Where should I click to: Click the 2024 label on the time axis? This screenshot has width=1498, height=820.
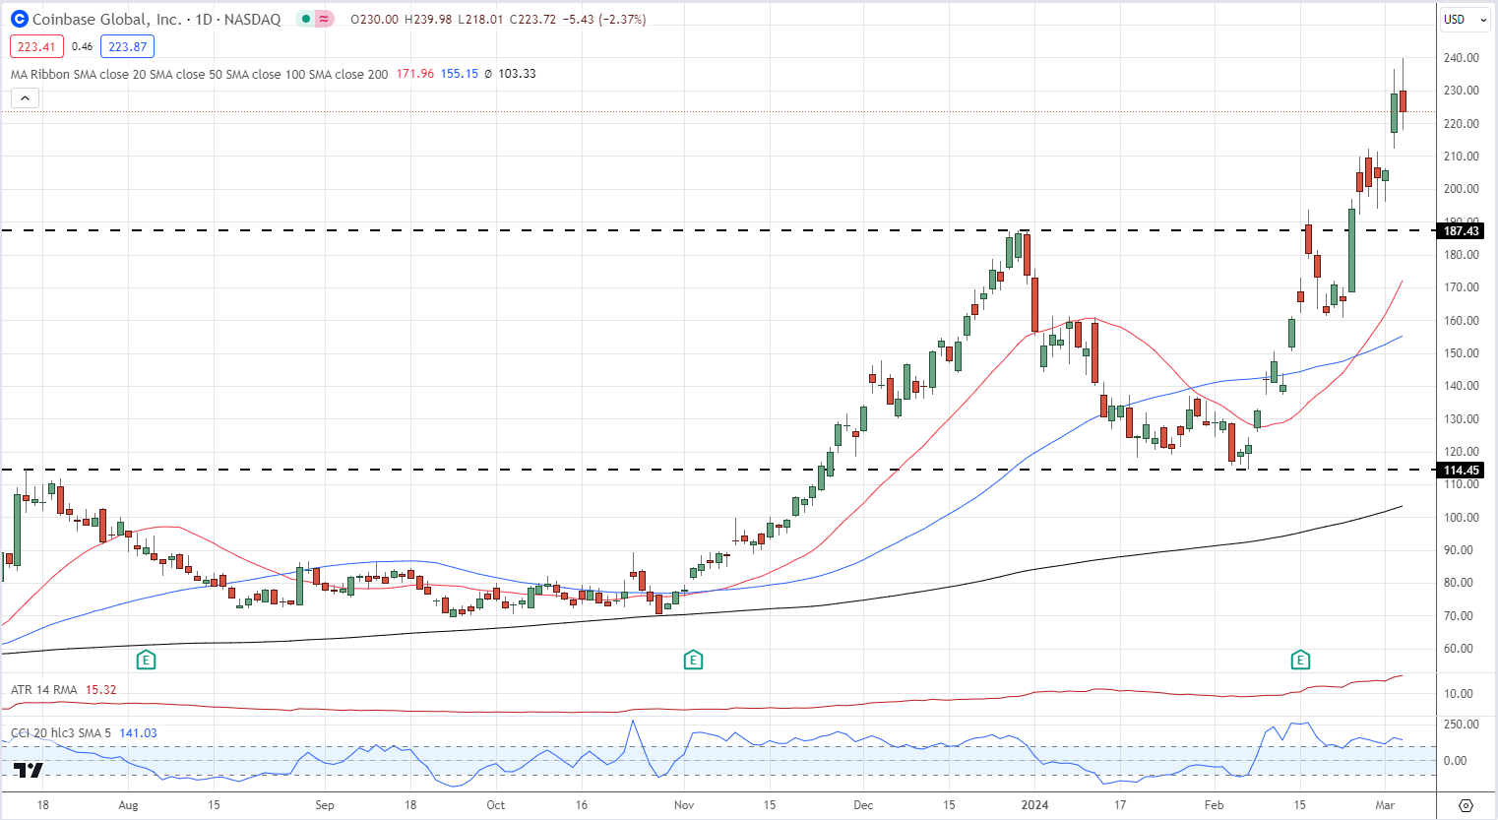[x=1034, y=805]
